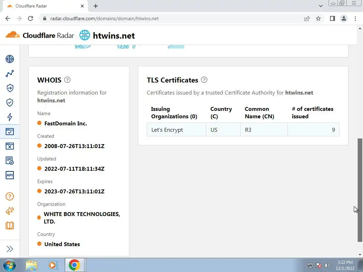Reload the page
Screen dimensions: 363x272
tap(30, 18)
